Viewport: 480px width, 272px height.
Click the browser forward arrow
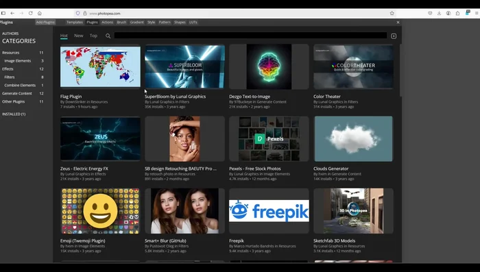pos(21,13)
